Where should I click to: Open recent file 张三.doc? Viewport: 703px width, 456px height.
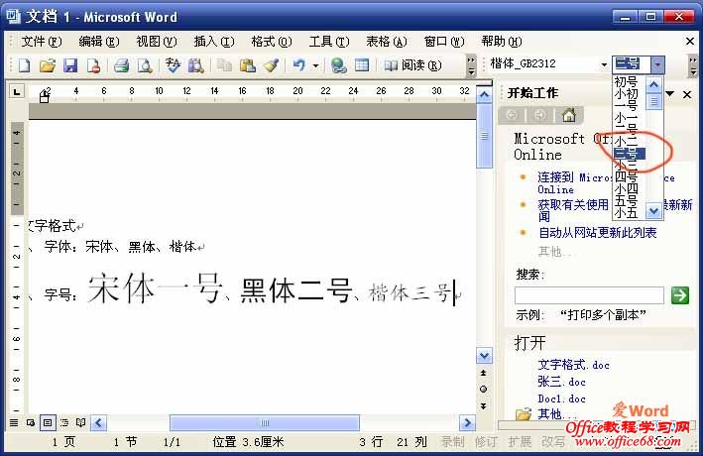(561, 382)
